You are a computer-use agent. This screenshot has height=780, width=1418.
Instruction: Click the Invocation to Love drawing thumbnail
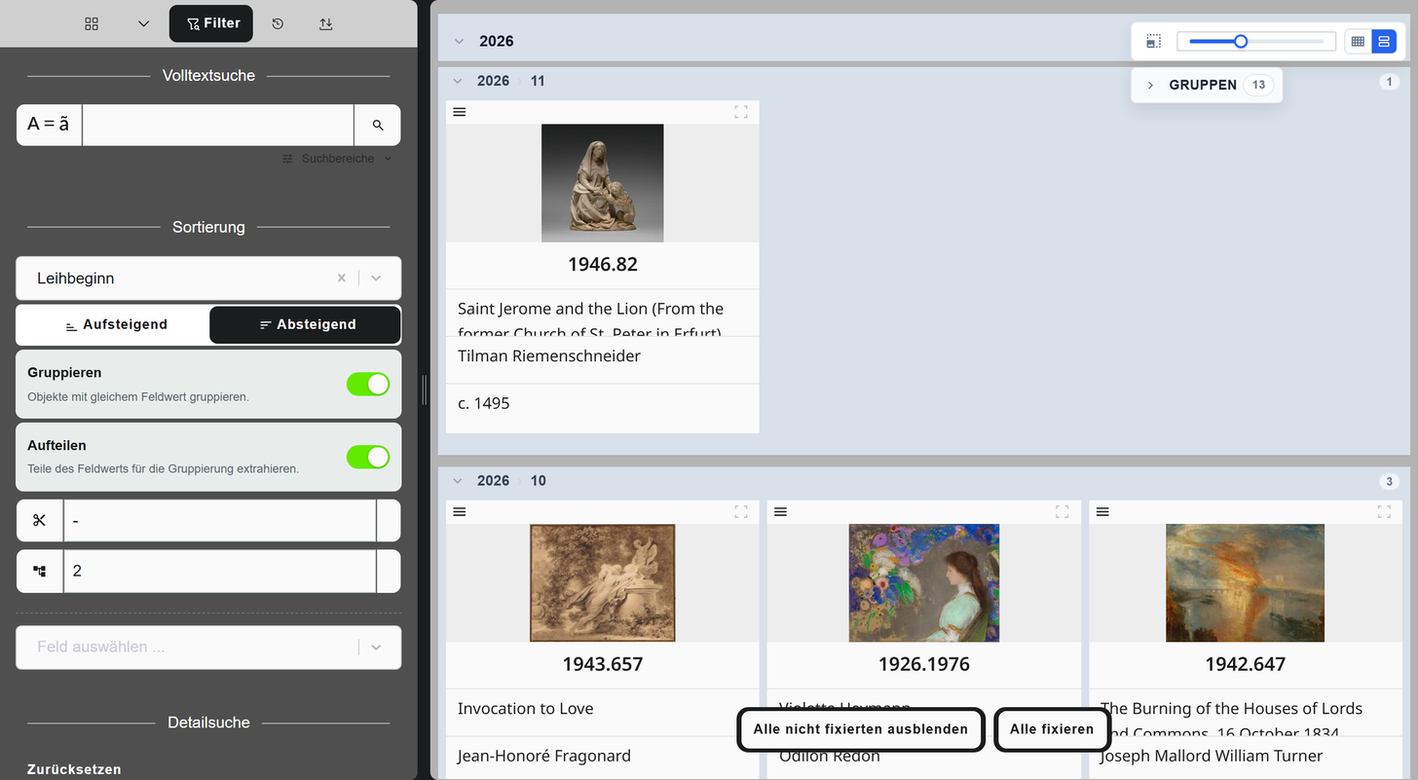[x=603, y=583]
